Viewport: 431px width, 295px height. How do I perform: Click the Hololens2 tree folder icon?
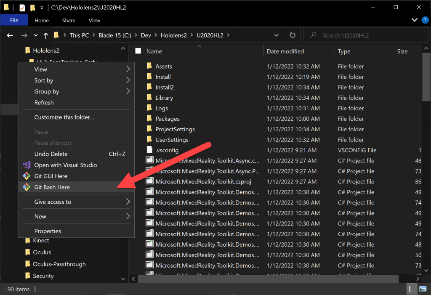[x=28, y=50]
